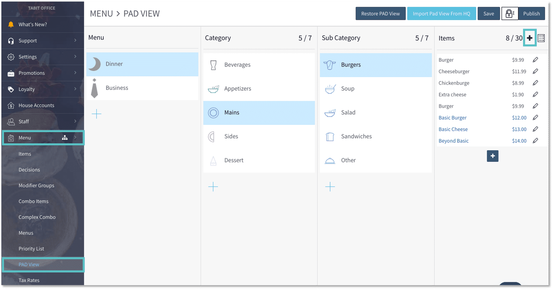Open the list view icon in Items header
Screen dimensions: 553x290
coord(541,38)
